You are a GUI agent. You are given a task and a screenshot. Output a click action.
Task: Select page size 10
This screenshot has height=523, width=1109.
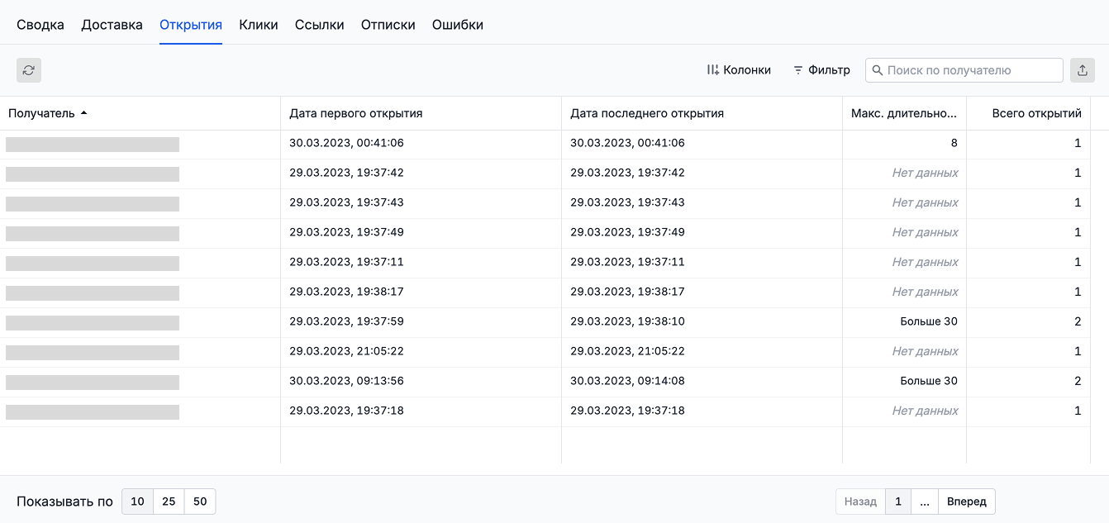point(137,501)
